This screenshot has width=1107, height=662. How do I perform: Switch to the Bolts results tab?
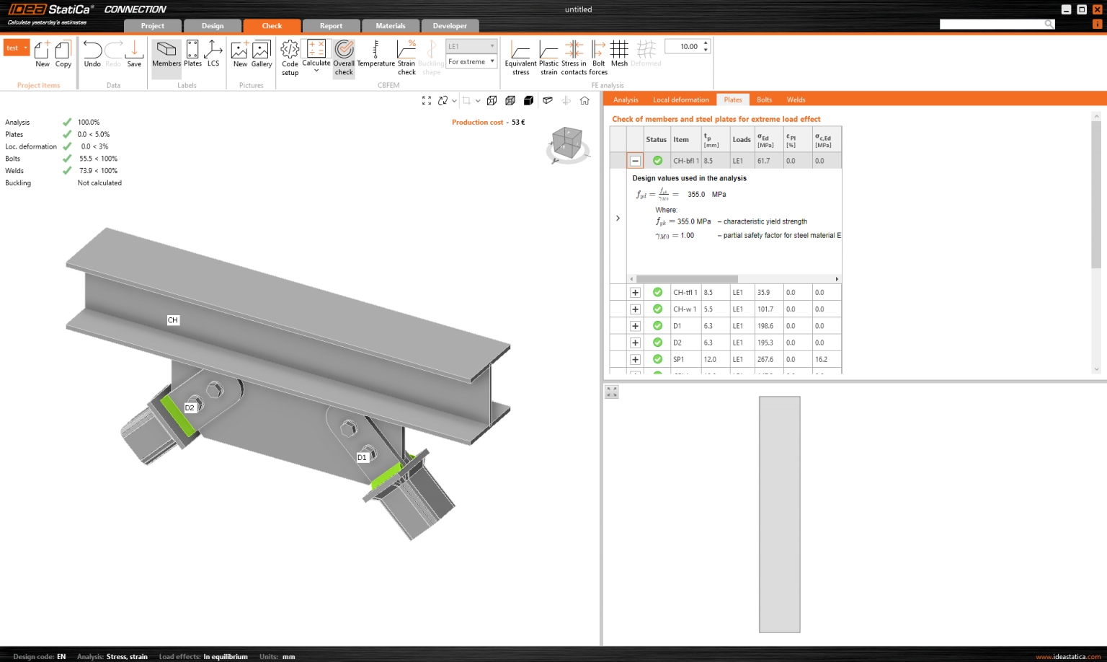[x=764, y=100]
